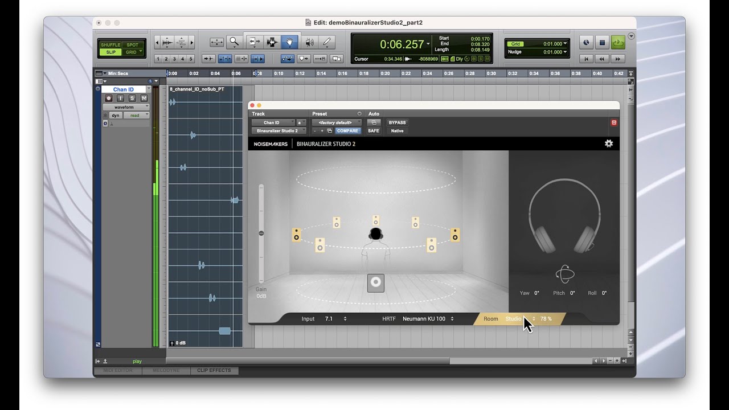Open the Grid value dropdown
Screen dimensions: 729x410
(565, 44)
